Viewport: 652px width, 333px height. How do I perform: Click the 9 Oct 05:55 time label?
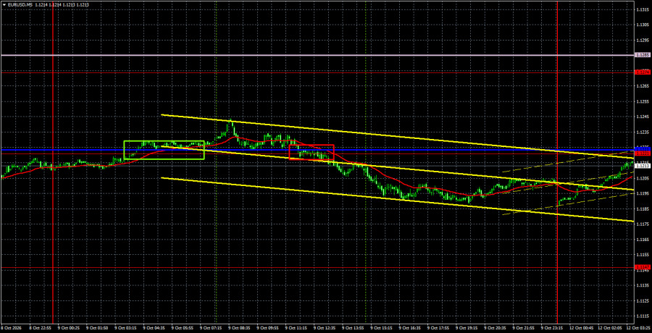pos(181,328)
